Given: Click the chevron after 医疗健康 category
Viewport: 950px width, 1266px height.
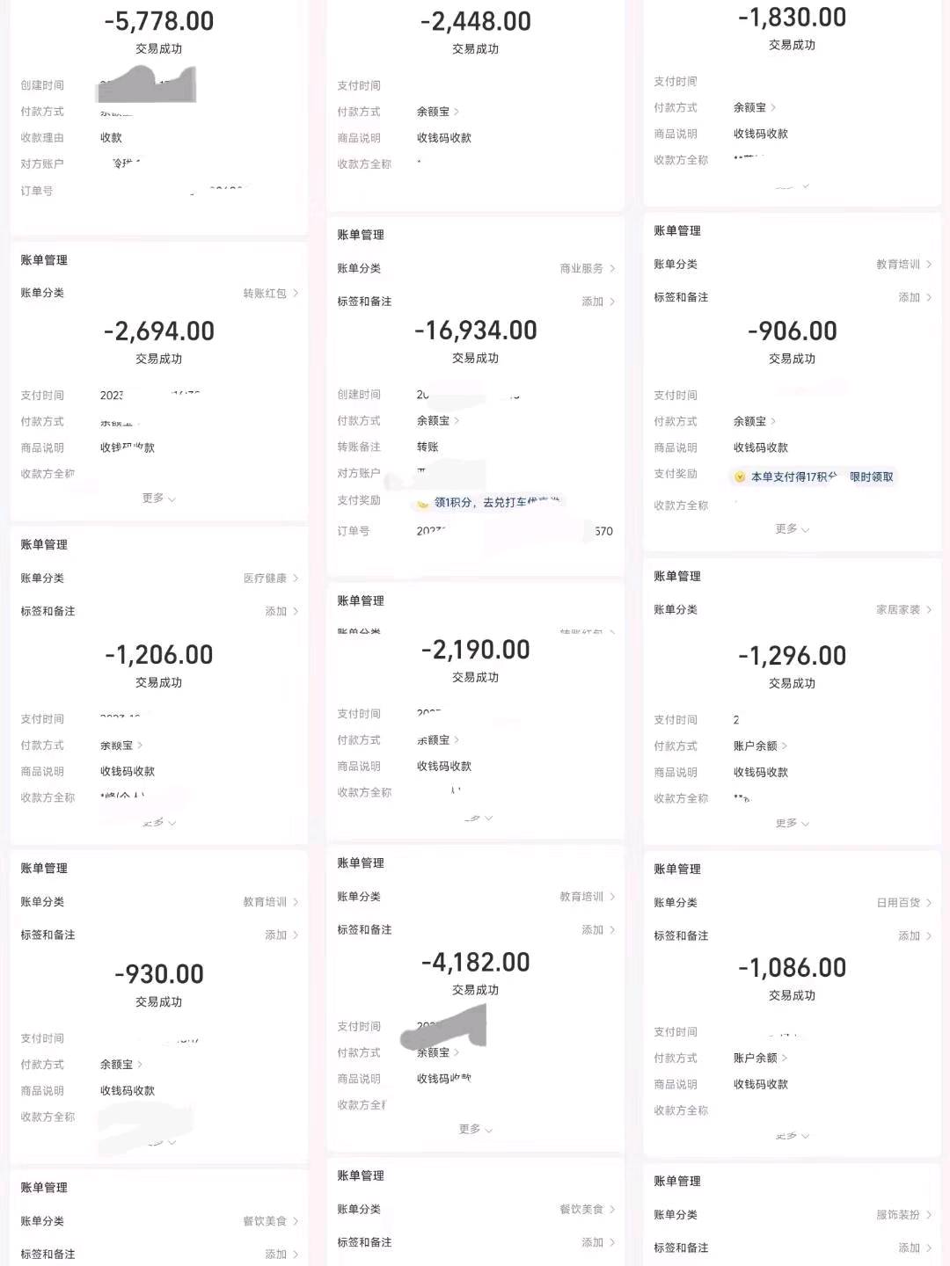Looking at the screenshot, I should click(296, 578).
